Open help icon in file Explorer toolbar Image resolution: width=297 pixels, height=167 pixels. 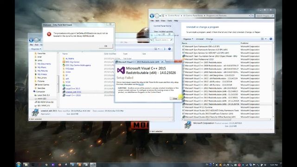coord(169,49)
